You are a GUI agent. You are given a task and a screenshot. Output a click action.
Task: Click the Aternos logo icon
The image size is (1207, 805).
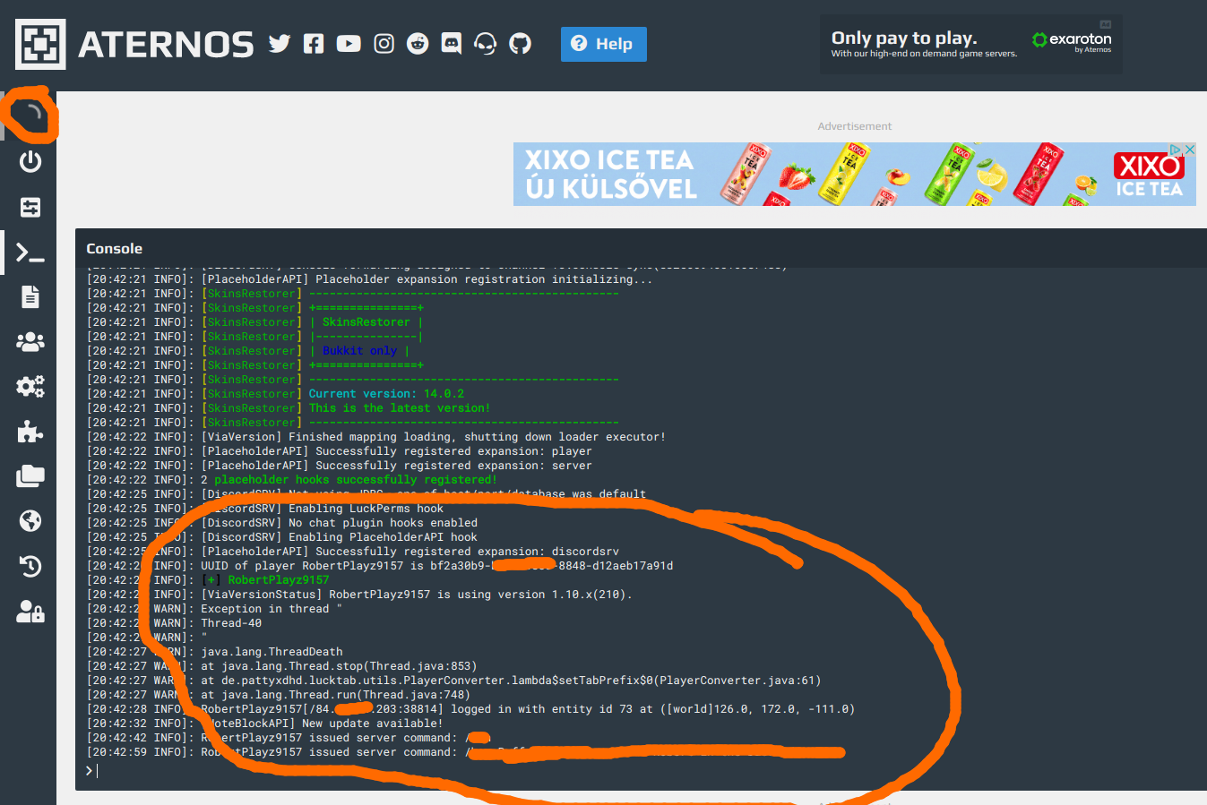[40, 44]
